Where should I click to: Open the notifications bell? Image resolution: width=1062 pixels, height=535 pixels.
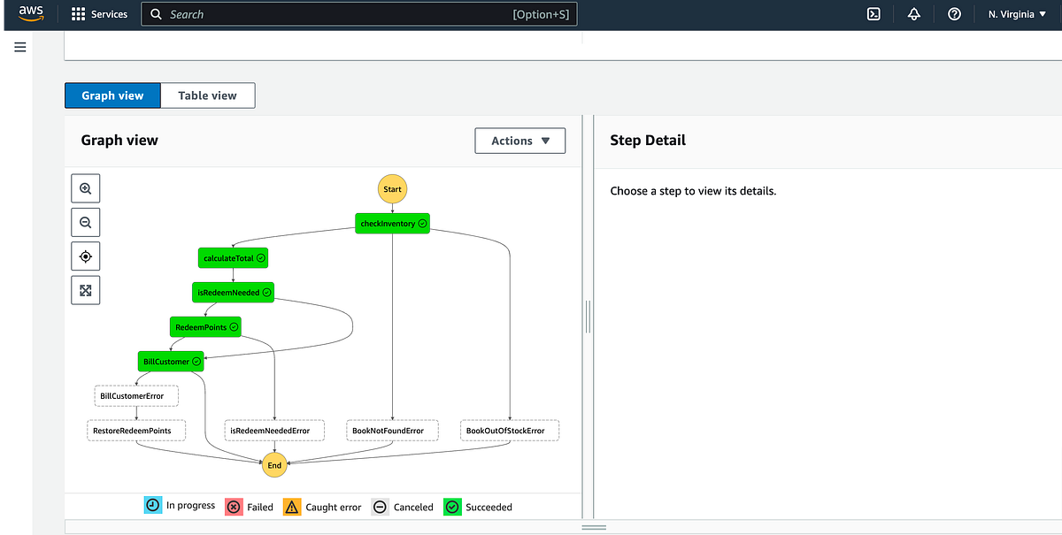(x=914, y=13)
